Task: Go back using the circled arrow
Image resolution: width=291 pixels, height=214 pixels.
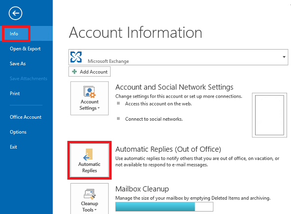Action: tap(15, 13)
